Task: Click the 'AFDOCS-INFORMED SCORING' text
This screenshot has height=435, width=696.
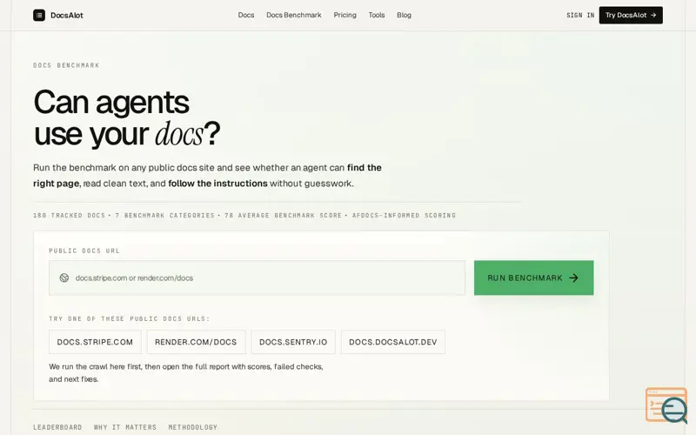Action: pos(404,215)
